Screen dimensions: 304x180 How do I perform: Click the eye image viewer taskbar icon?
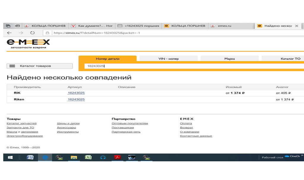click(x=132, y=157)
